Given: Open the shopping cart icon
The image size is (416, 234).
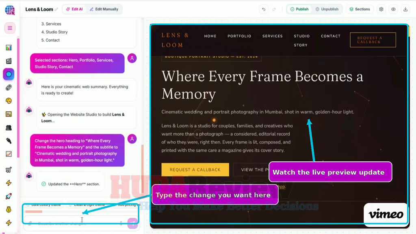Looking at the screenshot, I should click(9, 170).
